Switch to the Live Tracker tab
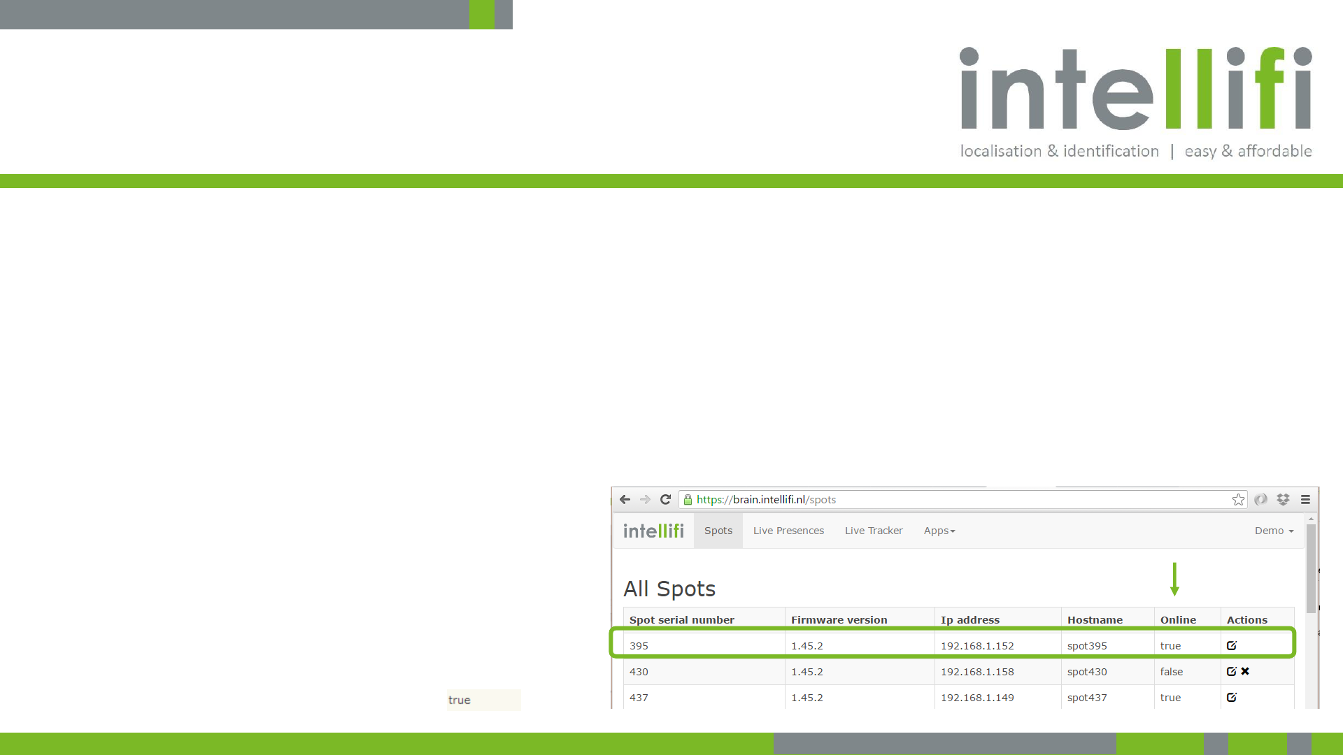Viewport: 1343px width, 755px height. pyautogui.click(x=874, y=531)
